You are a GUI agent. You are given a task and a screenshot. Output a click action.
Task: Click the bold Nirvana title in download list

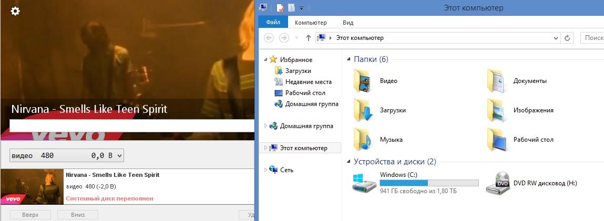[x=112, y=175]
